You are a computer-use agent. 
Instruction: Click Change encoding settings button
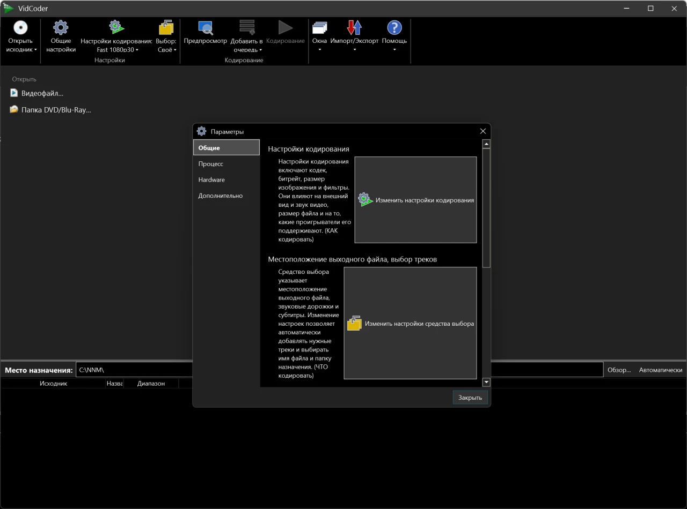coord(415,200)
